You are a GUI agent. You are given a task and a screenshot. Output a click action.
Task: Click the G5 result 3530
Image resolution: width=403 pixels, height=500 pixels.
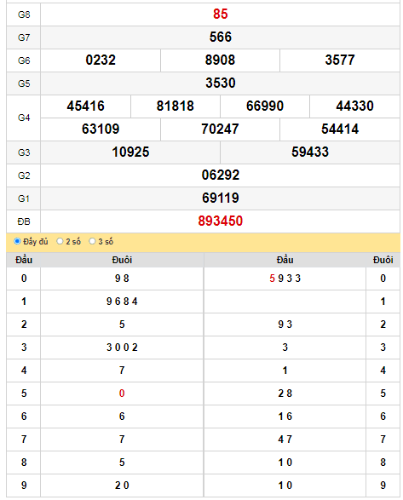220,83
